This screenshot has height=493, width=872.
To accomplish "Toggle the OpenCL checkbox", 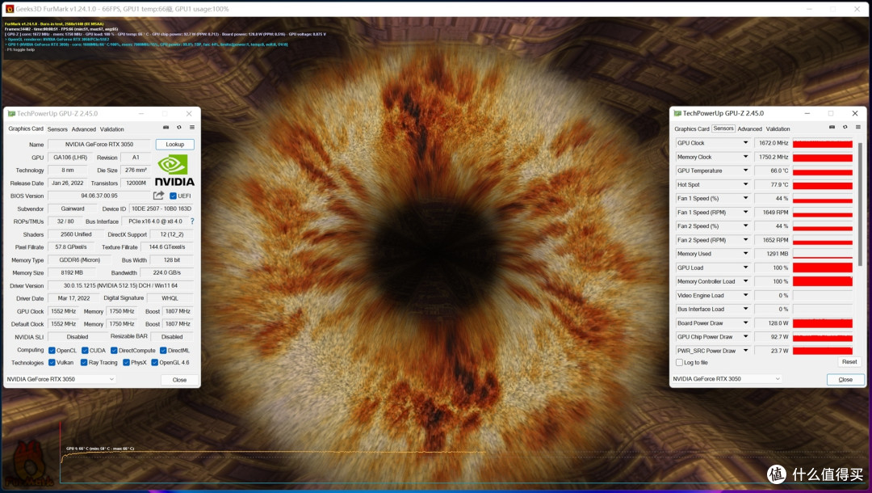I will 52,351.
